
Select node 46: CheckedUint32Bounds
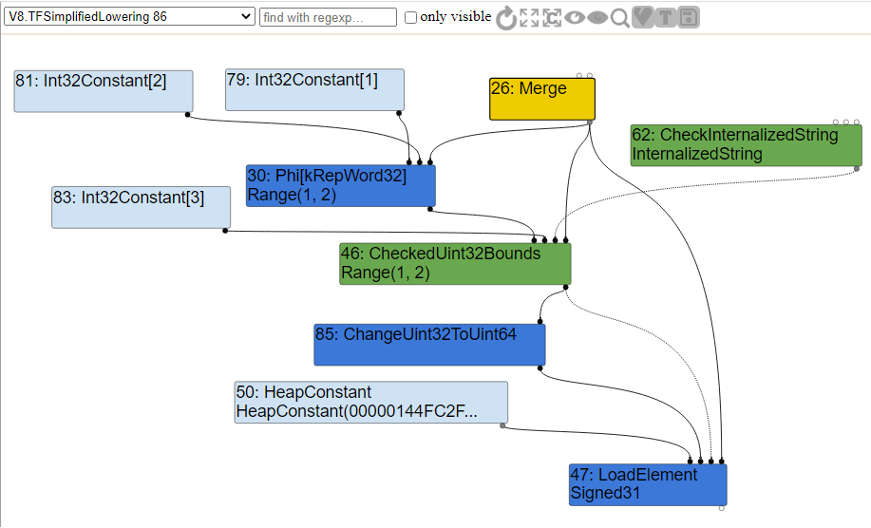455,264
